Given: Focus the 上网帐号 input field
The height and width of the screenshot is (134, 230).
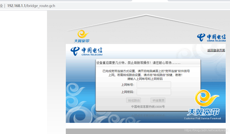Looking at the screenshot, I should pyautogui.click(x=154, y=85).
